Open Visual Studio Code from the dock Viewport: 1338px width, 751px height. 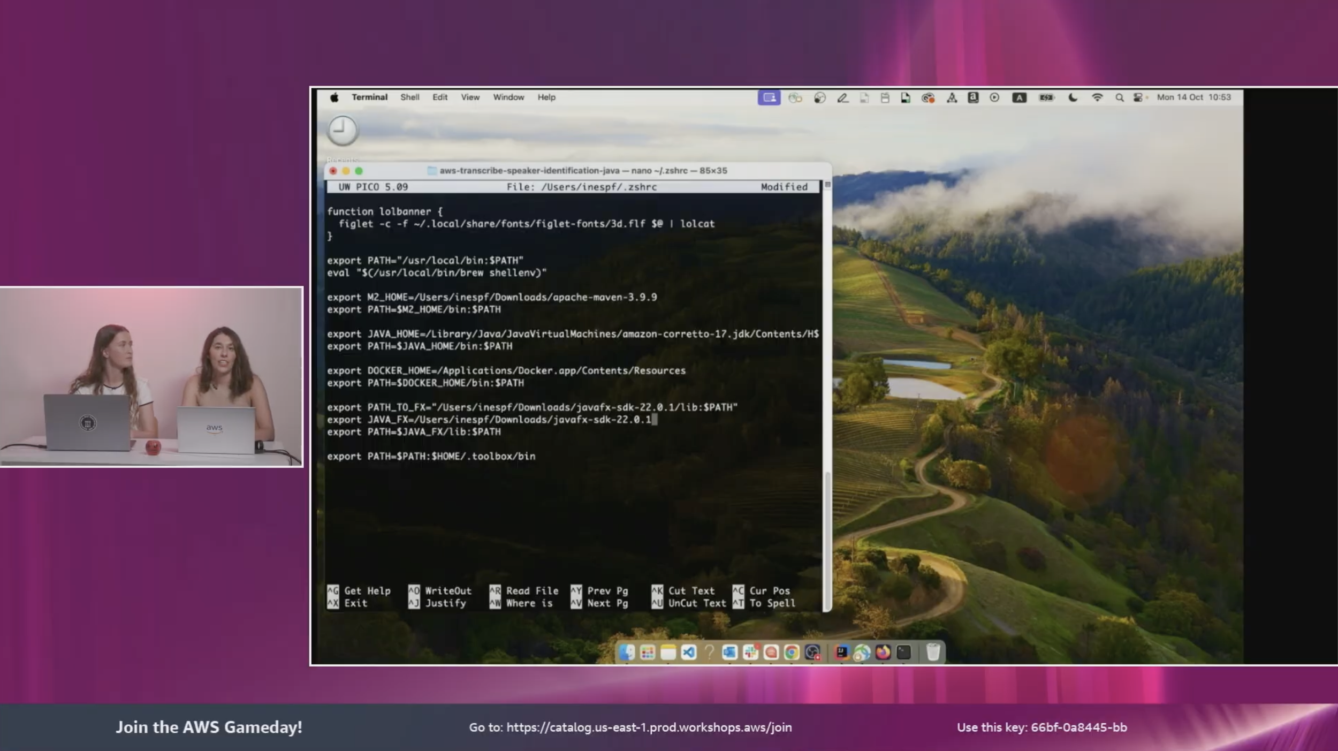[x=688, y=652]
